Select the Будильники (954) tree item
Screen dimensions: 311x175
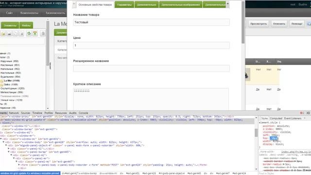click(11, 77)
